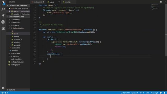Open package.json file
This screenshot has height=94, width=167.
[x=15, y=65]
